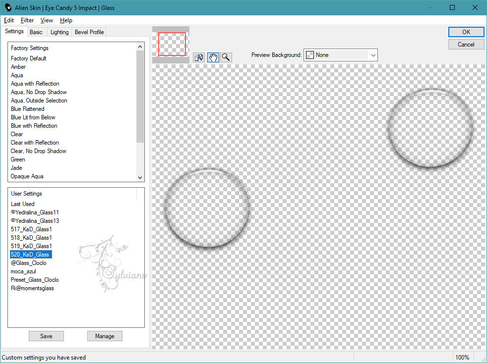Click the Factory Settings header
The image size is (487, 363).
pyautogui.click(x=29, y=48)
